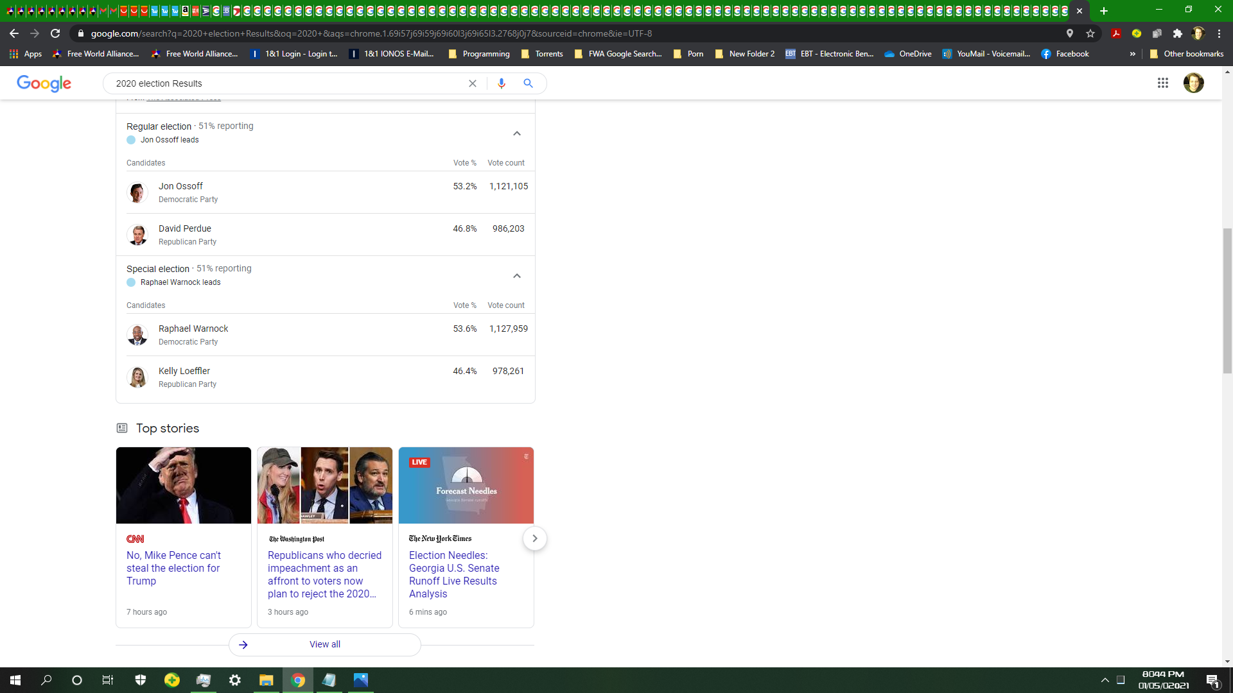1233x693 pixels.
Task: Open a new tab with plus icon
Action: tap(1104, 11)
